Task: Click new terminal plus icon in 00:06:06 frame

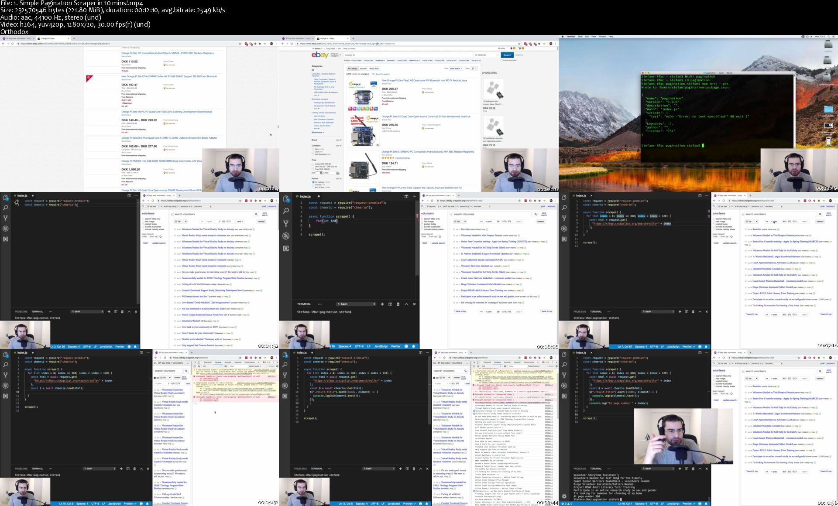Action: (382, 304)
